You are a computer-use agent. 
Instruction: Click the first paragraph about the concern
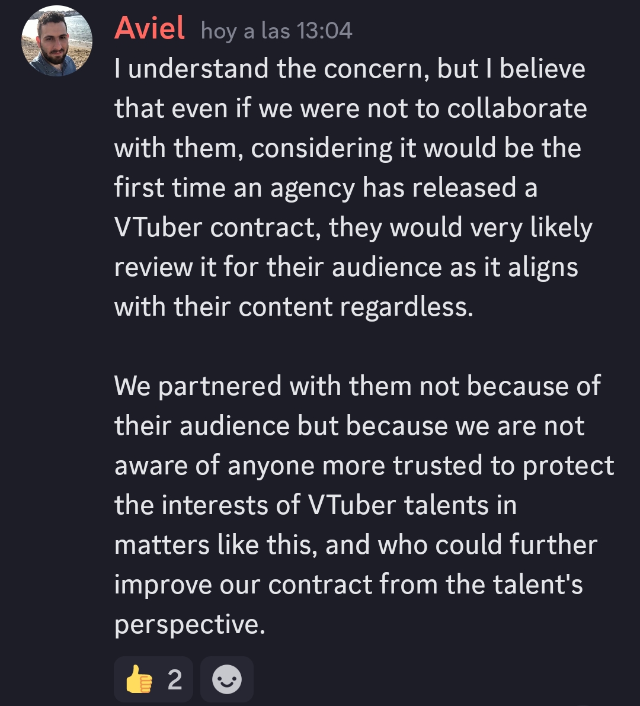[x=350, y=188]
